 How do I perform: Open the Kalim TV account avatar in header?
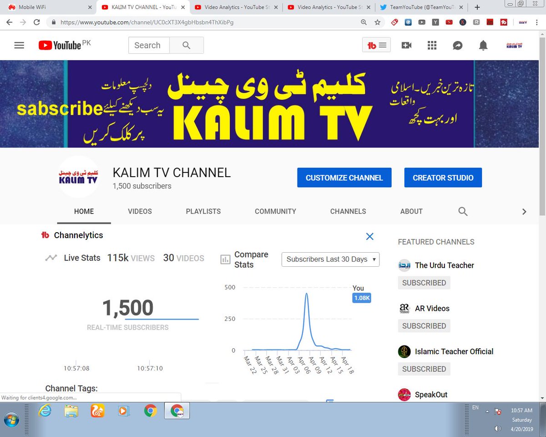[514, 45]
